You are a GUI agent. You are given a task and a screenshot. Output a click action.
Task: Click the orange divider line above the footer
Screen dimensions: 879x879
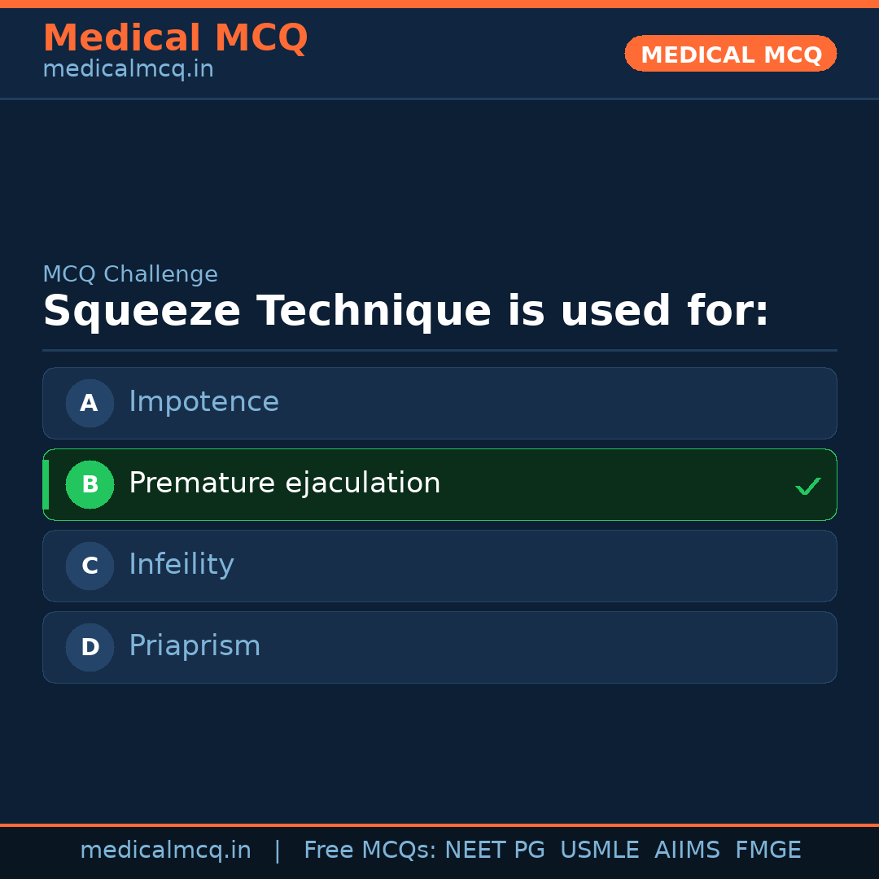439,825
